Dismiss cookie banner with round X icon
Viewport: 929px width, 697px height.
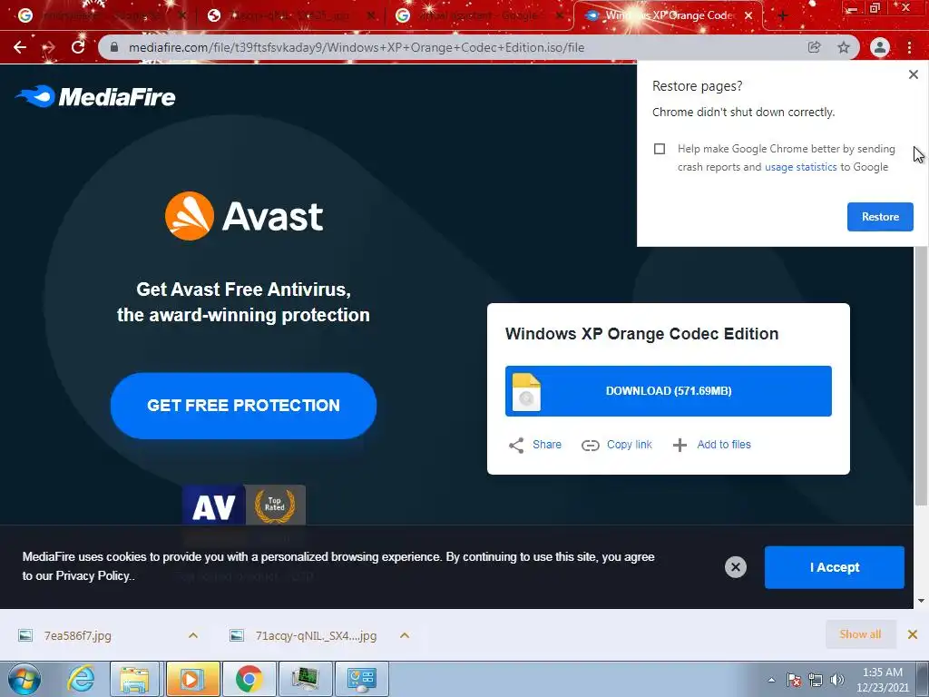tap(735, 567)
